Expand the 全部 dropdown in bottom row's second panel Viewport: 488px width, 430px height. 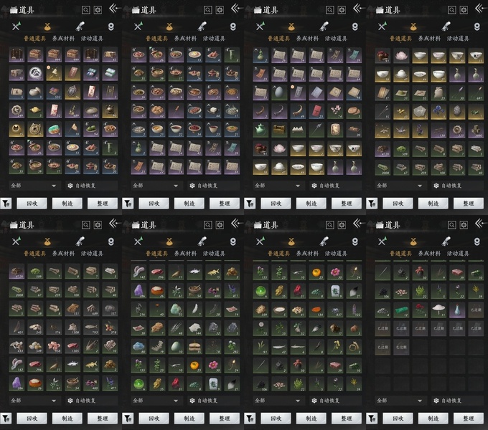156,401
